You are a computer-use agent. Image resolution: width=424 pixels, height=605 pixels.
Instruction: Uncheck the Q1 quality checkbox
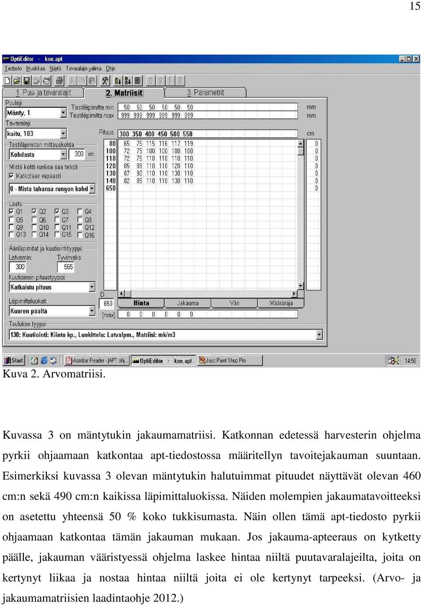click(x=11, y=212)
